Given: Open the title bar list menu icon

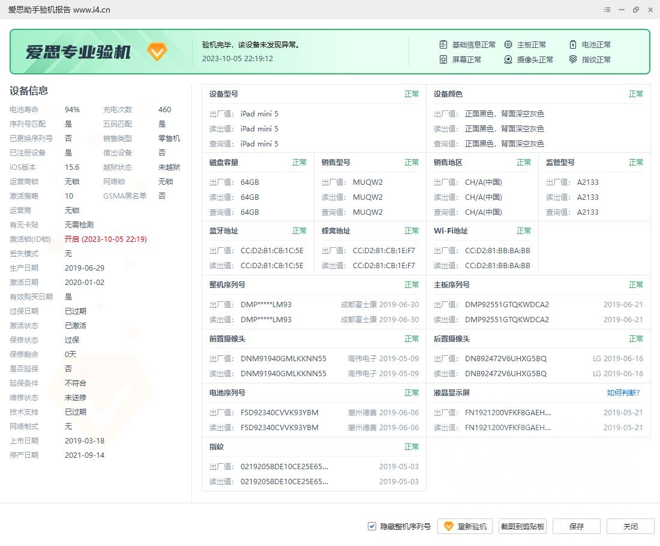Looking at the screenshot, I should (607, 10).
